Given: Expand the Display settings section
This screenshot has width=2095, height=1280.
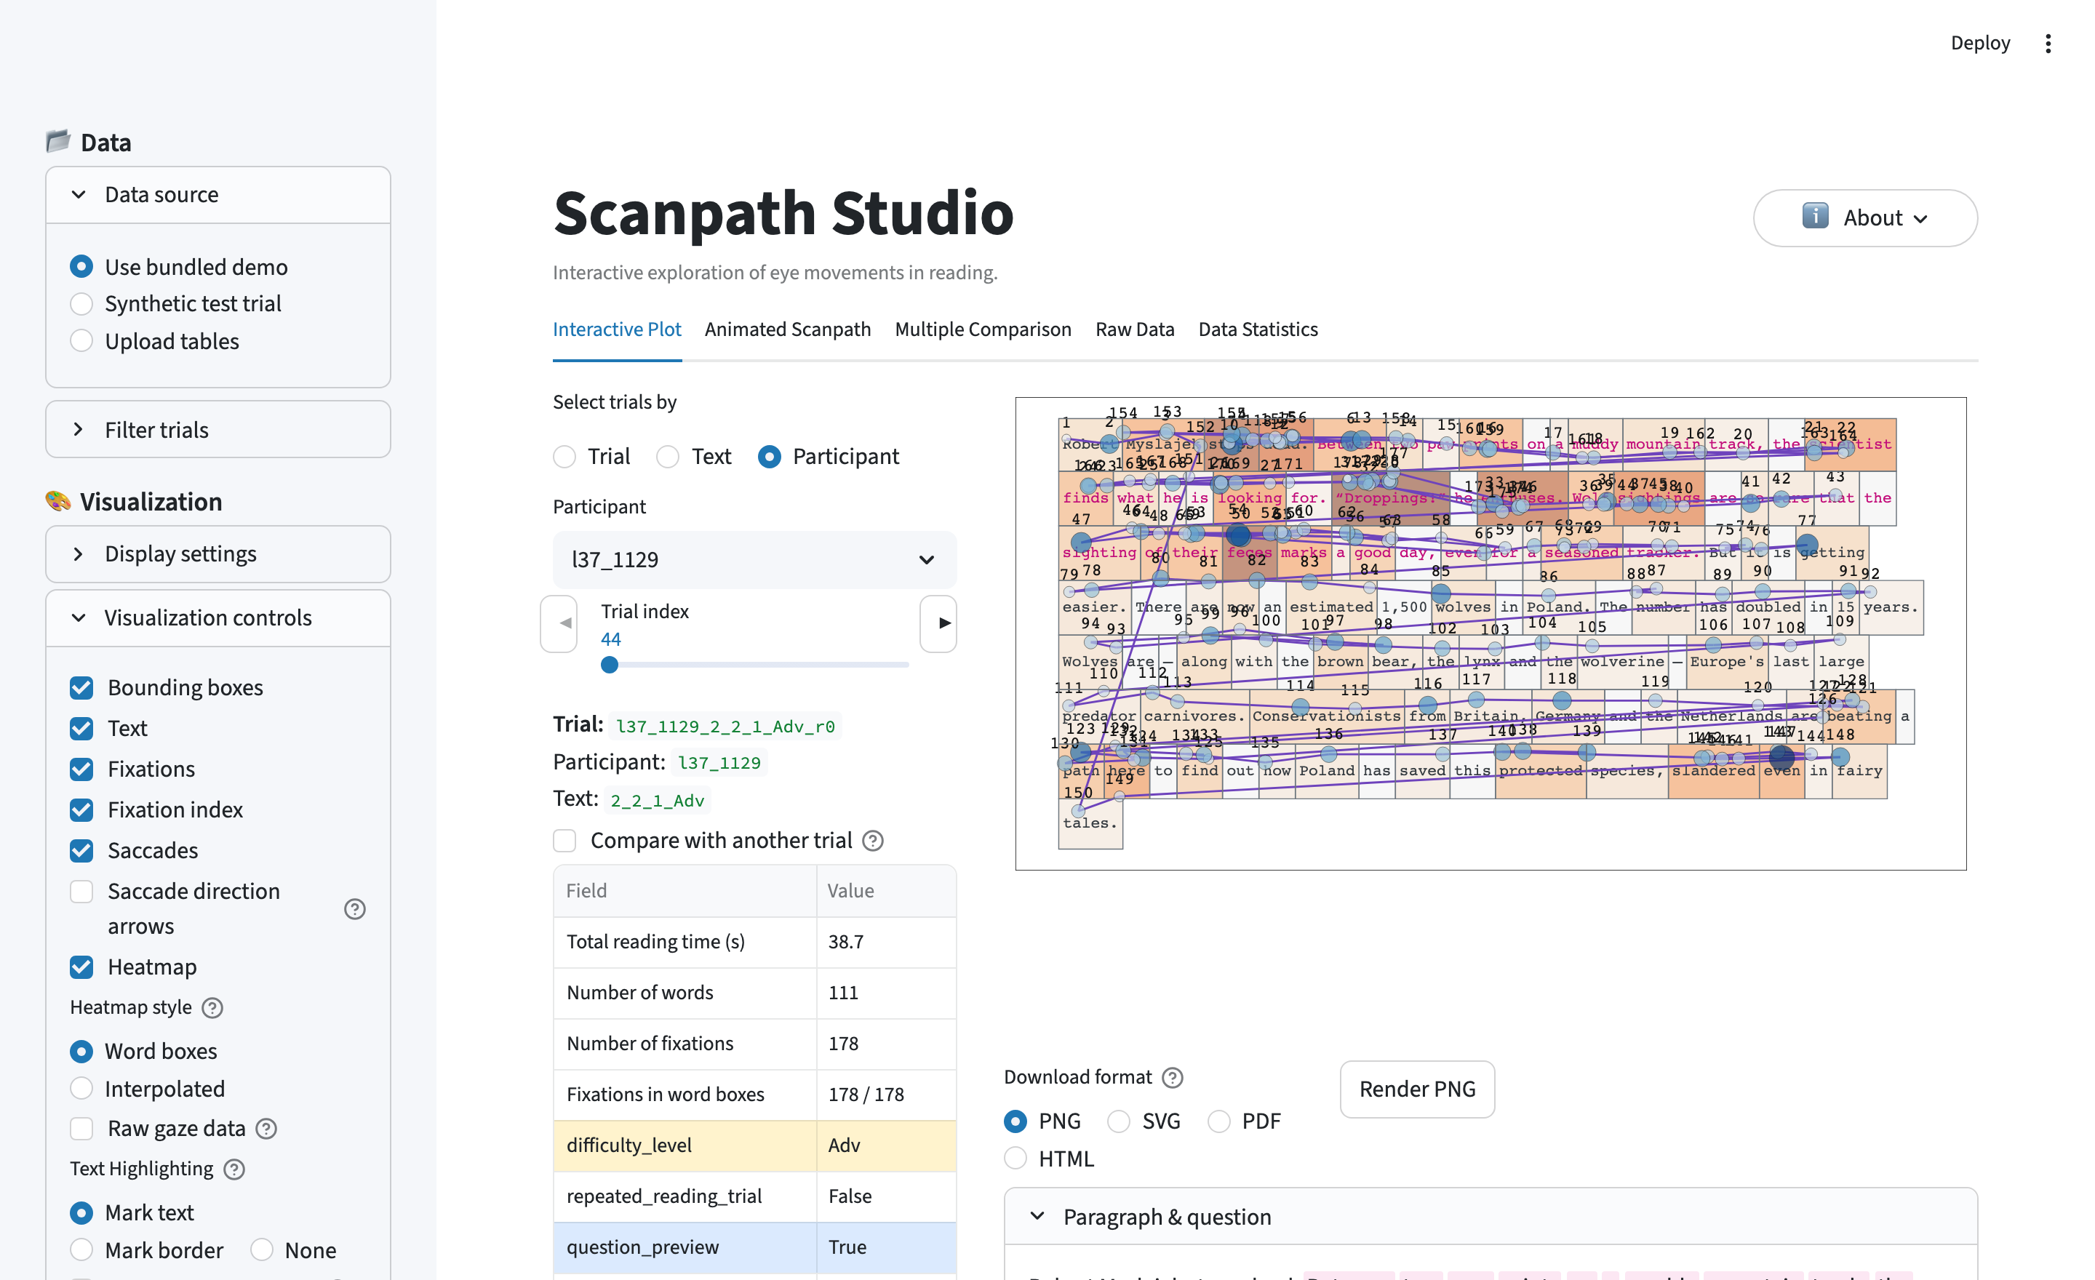Looking at the screenshot, I should tap(218, 553).
